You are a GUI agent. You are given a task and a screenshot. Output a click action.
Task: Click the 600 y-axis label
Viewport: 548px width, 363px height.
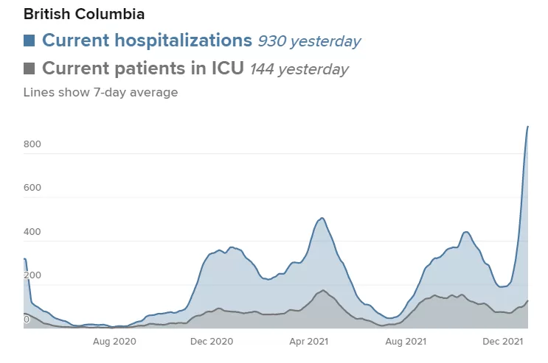click(32, 188)
